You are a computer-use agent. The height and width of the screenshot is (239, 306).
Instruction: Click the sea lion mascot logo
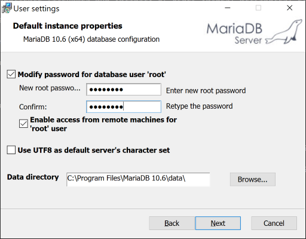click(284, 32)
